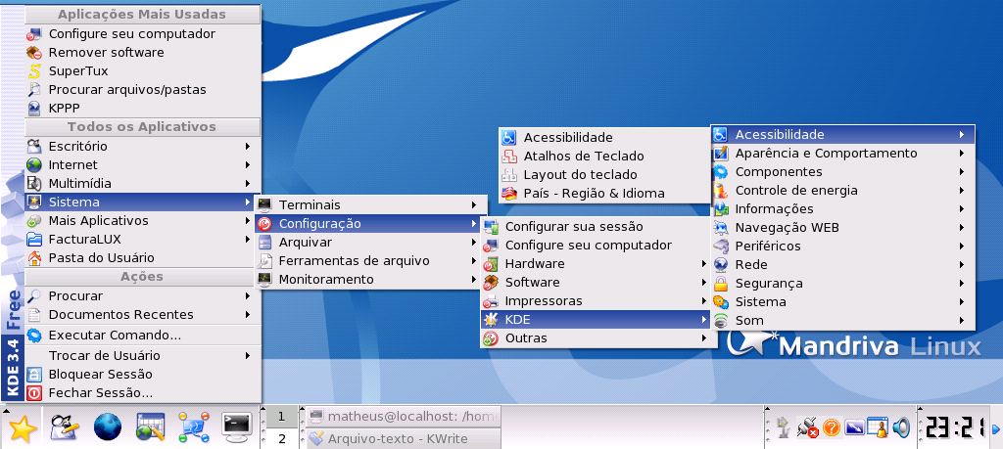This screenshot has width=1003, height=449.
Task: Click the SuperTux icon in Most Used
Action: (x=34, y=70)
